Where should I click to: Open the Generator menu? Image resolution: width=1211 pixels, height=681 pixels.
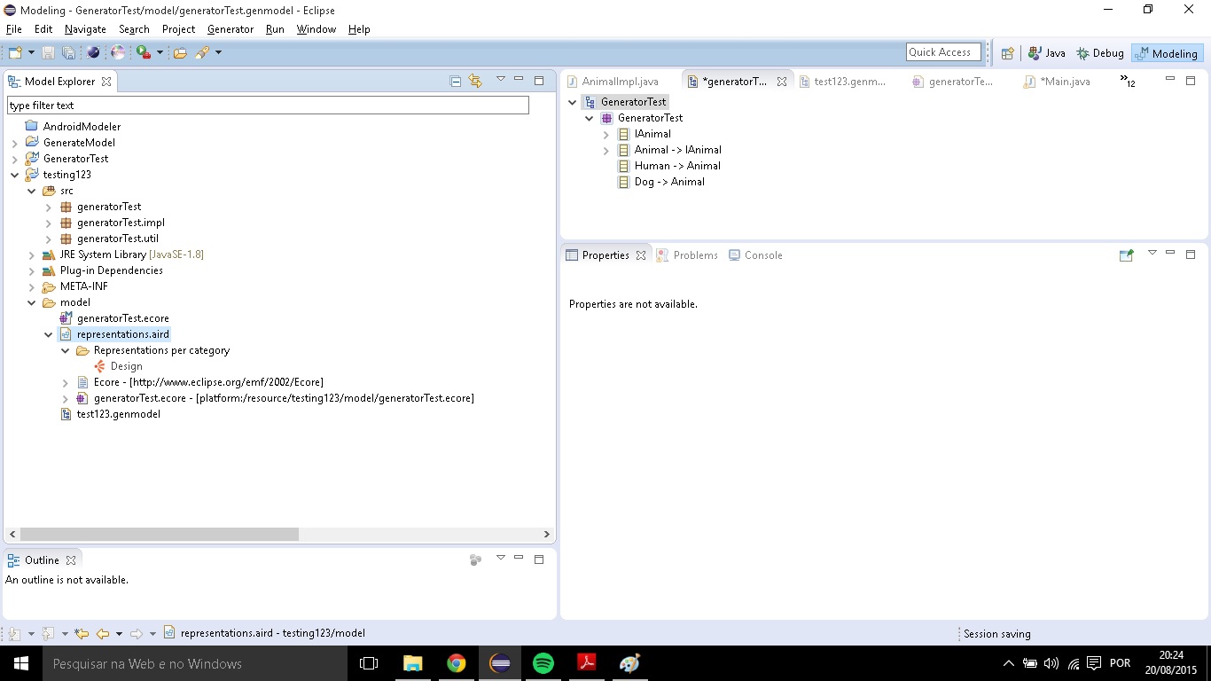click(230, 29)
